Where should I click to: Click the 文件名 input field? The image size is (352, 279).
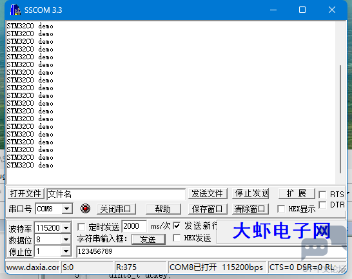pyautogui.click(x=116, y=194)
